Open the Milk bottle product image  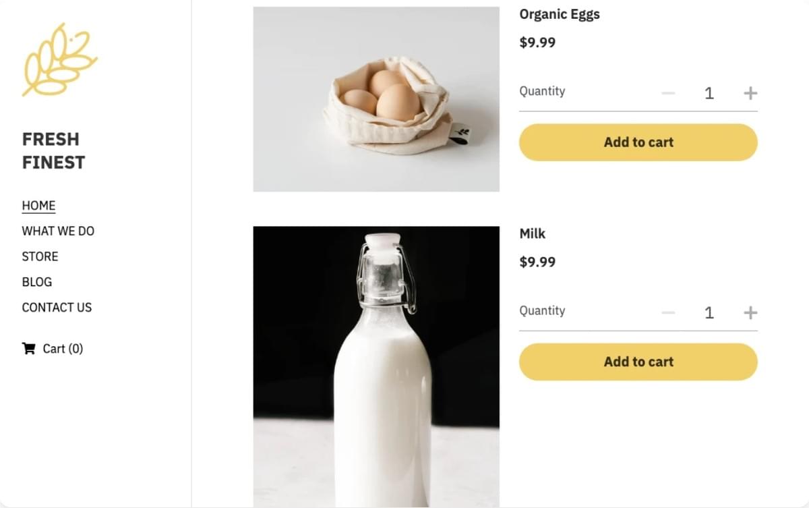[x=376, y=366]
